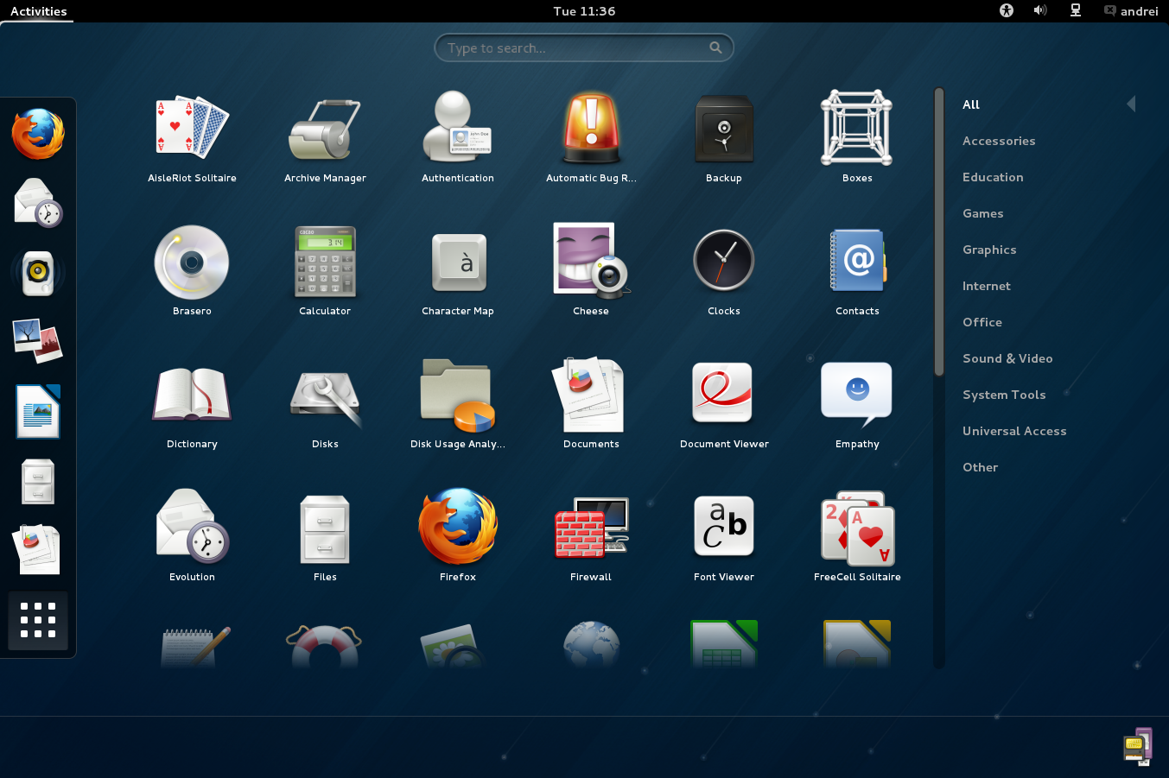The width and height of the screenshot is (1169, 778).
Task: Select Universal Access category
Action: click(1014, 431)
